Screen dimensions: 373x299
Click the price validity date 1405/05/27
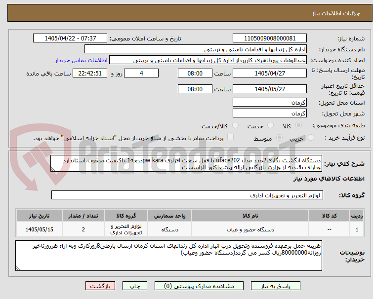click(x=270, y=89)
